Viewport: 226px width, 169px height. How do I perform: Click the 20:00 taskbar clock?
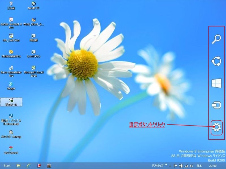coord(213,166)
